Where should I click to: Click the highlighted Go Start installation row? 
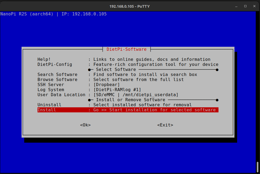(x=154, y=110)
